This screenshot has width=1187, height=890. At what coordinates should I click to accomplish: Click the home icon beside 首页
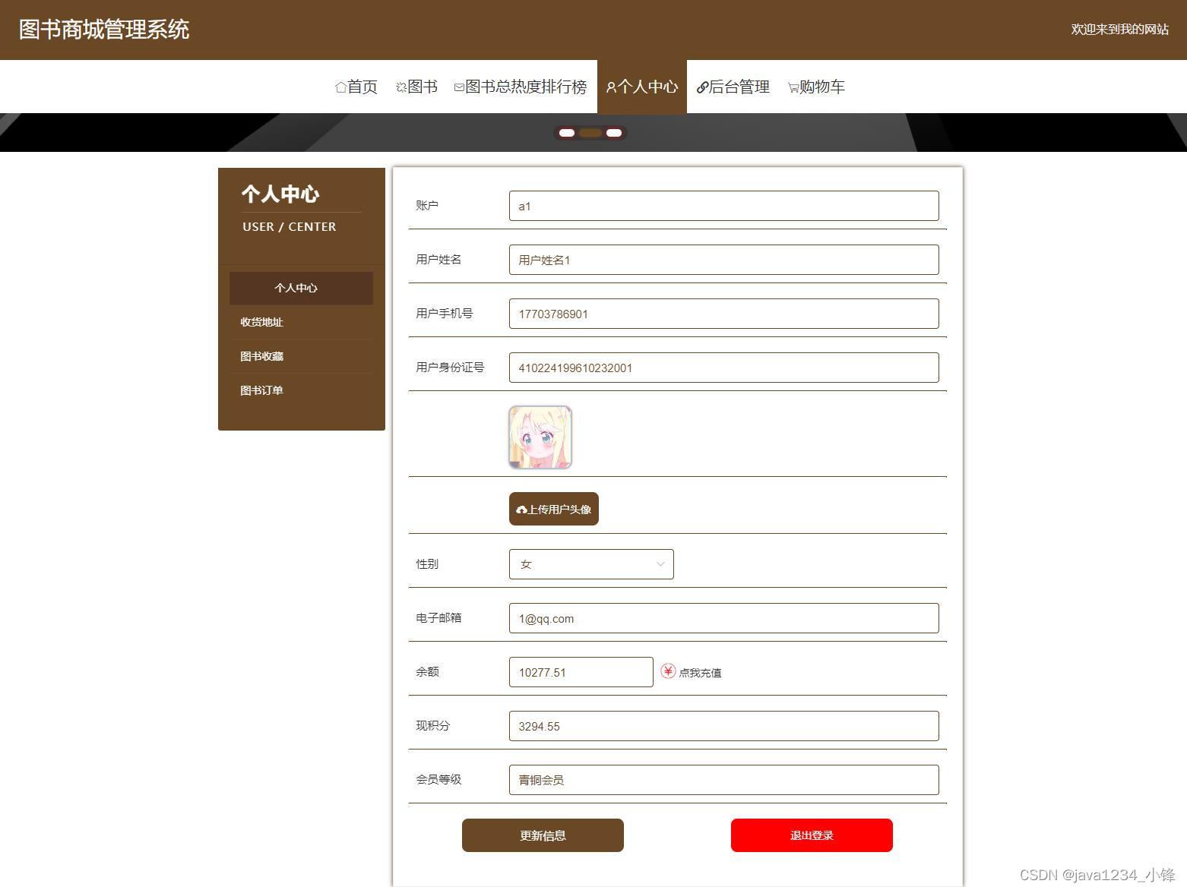click(340, 87)
